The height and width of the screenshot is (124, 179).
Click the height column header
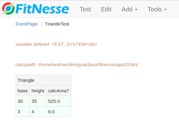(38, 91)
